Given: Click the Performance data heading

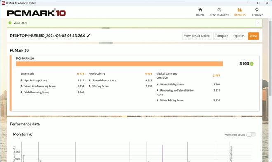Looking at the screenshot, I should (x=25, y=124).
